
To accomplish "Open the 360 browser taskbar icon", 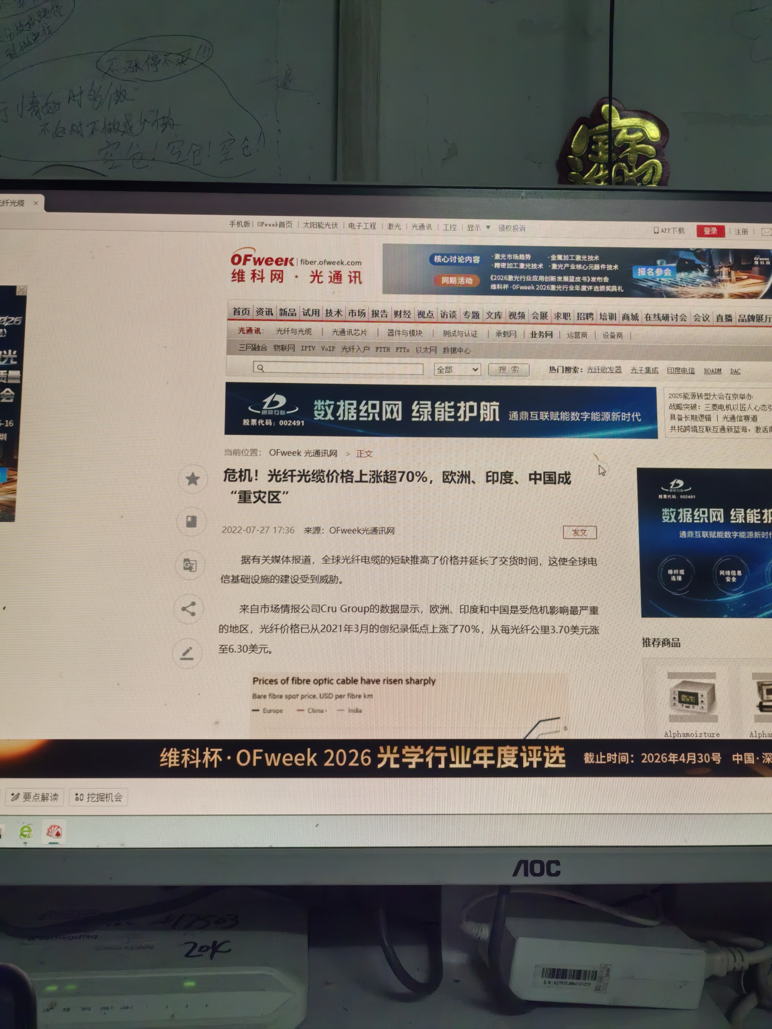I will (26, 832).
